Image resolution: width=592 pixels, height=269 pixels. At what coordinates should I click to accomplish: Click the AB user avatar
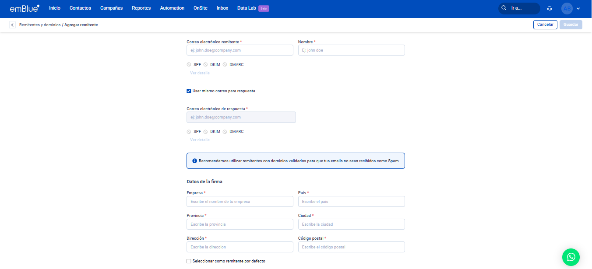tap(567, 8)
